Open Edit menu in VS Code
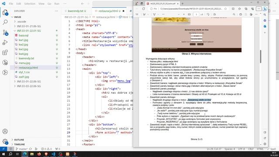The height and width of the screenshot is (157, 279). pos(19,3)
